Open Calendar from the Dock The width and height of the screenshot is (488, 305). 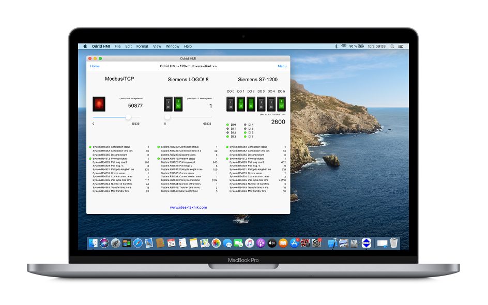pos(172,243)
